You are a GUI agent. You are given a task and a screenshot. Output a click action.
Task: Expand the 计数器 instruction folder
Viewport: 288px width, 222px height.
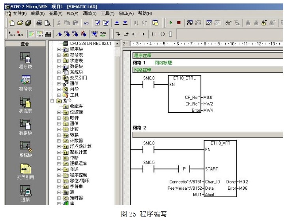point(59,141)
